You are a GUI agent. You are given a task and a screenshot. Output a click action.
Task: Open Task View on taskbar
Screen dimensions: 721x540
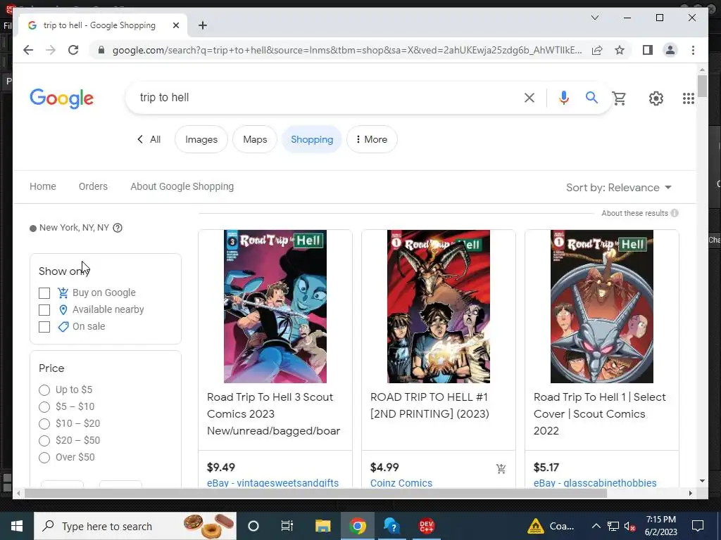click(287, 526)
